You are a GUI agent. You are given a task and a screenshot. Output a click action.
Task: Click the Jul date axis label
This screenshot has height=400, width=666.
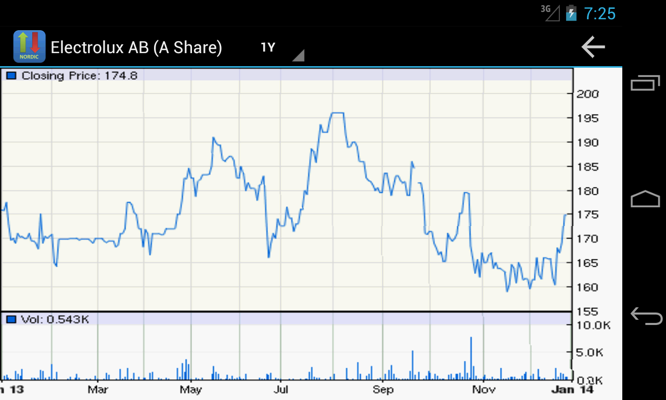click(x=281, y=390)
